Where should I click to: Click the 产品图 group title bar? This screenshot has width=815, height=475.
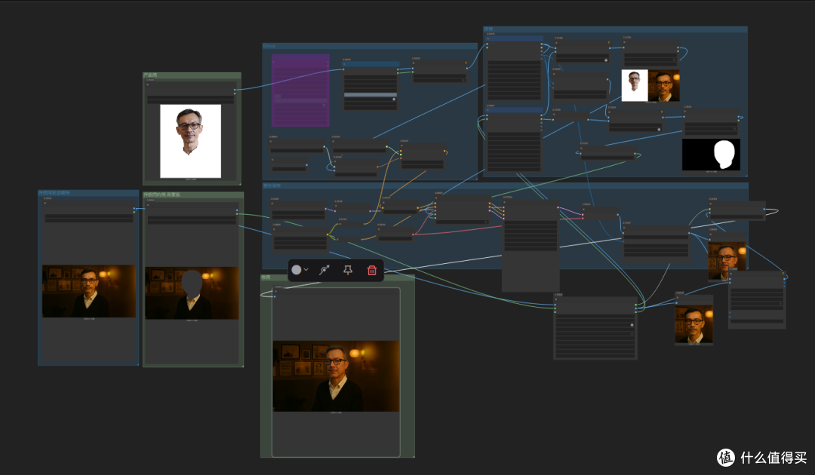tap(192, 75)
